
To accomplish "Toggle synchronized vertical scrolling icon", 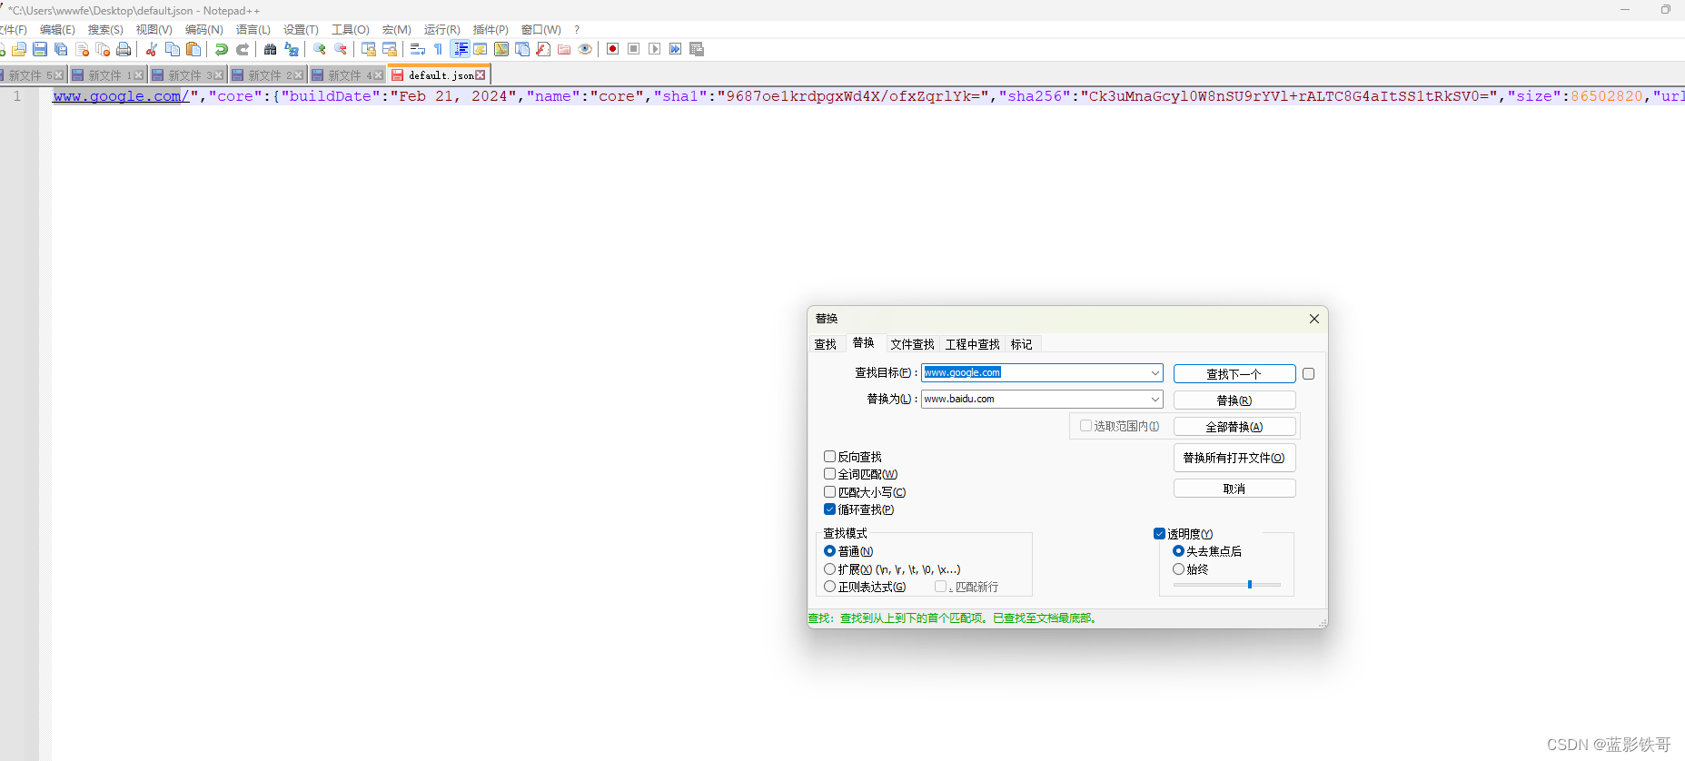I will click(x=368, y=49).
